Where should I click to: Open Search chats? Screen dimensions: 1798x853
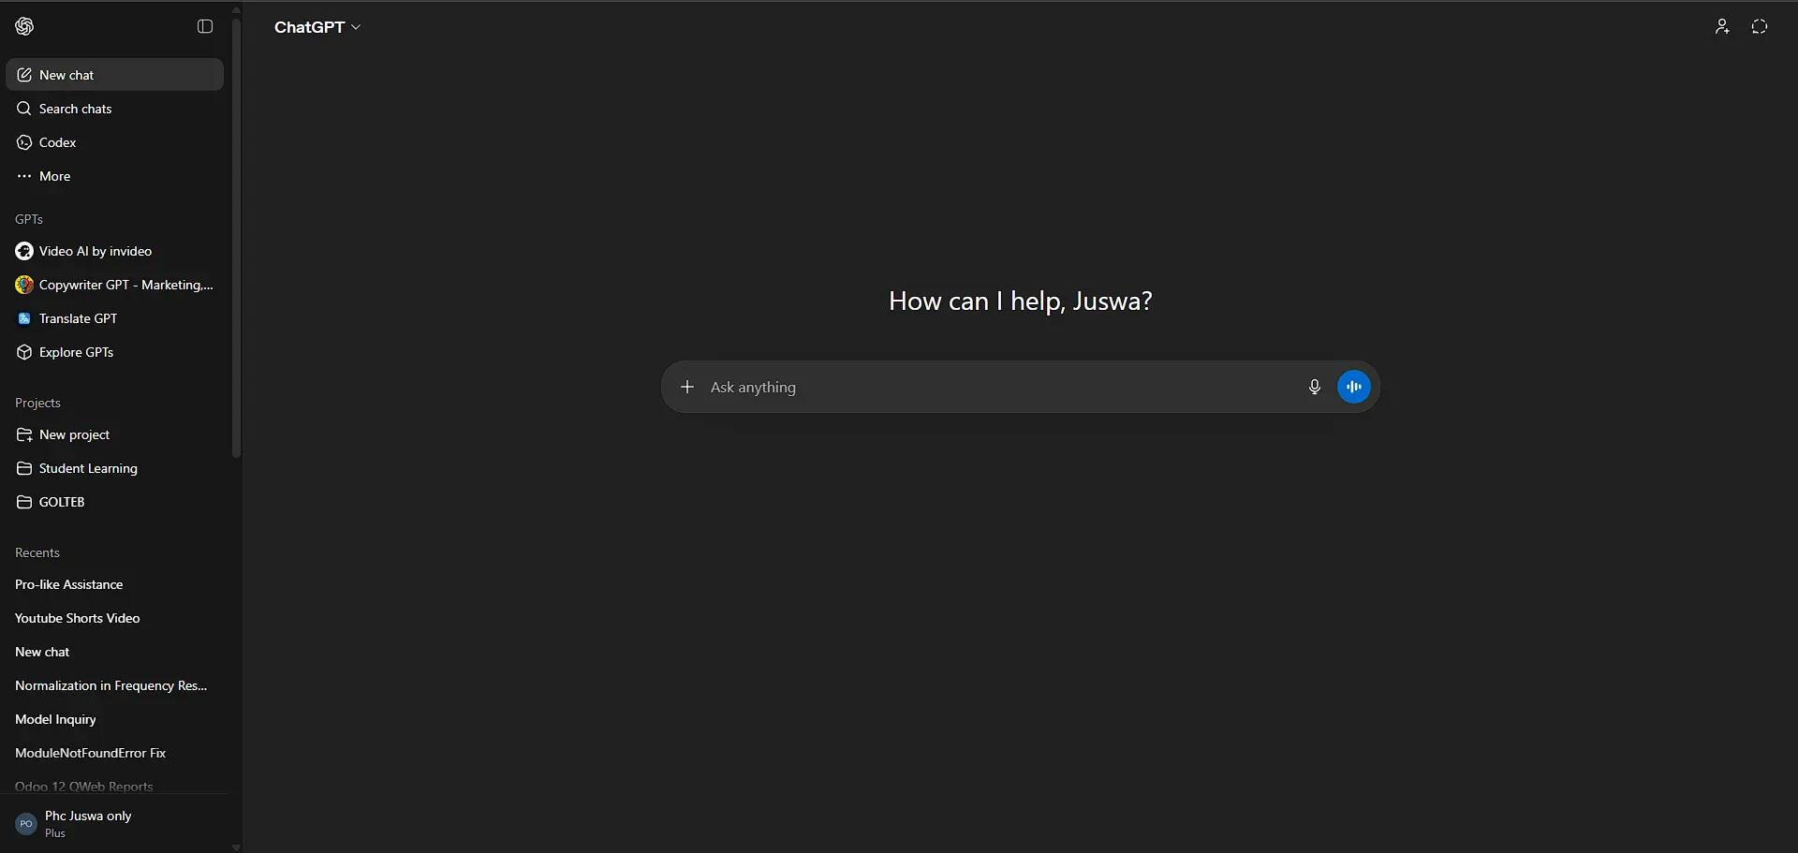coord(114,109)
